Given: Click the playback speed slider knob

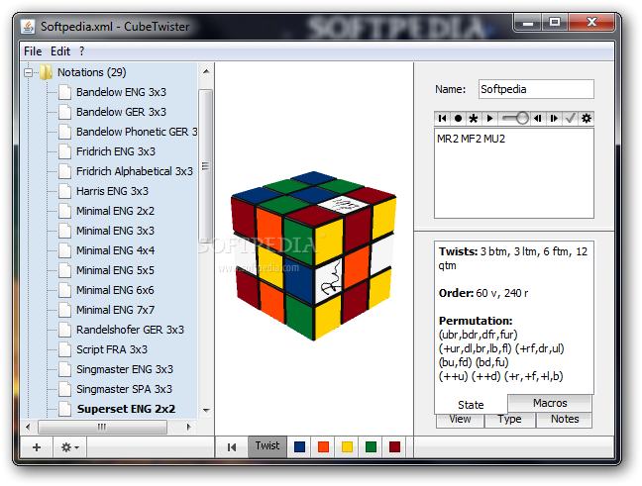Looking at the screenshot, I should (522, 118).
